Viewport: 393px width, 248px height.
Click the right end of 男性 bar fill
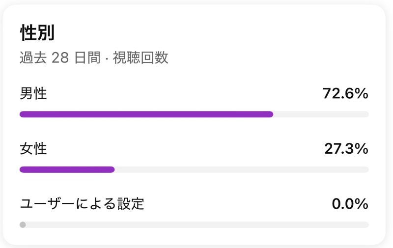[x=271, y=114]
